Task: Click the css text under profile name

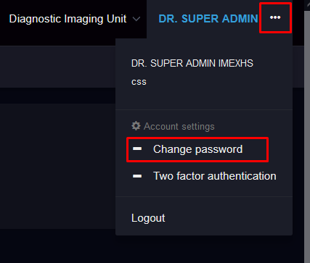Action: click(x=139, y=82)
